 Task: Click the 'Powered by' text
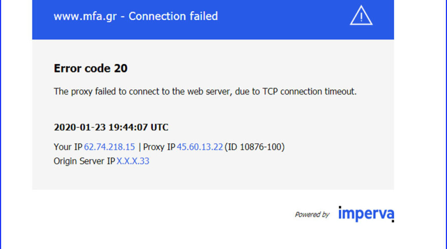click(312, 215)
